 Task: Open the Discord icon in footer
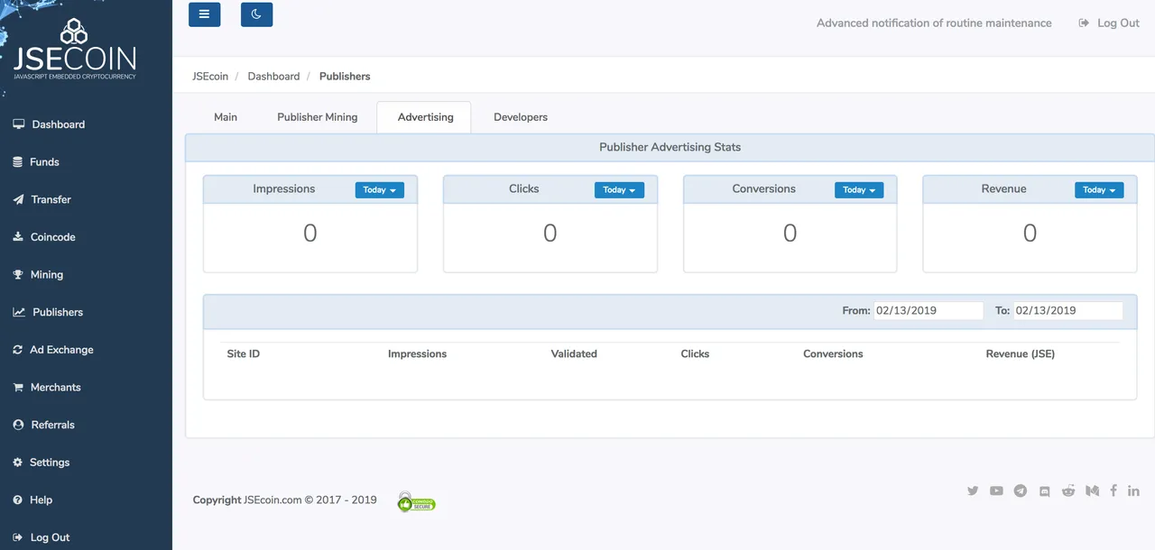tap(1045, 491)
